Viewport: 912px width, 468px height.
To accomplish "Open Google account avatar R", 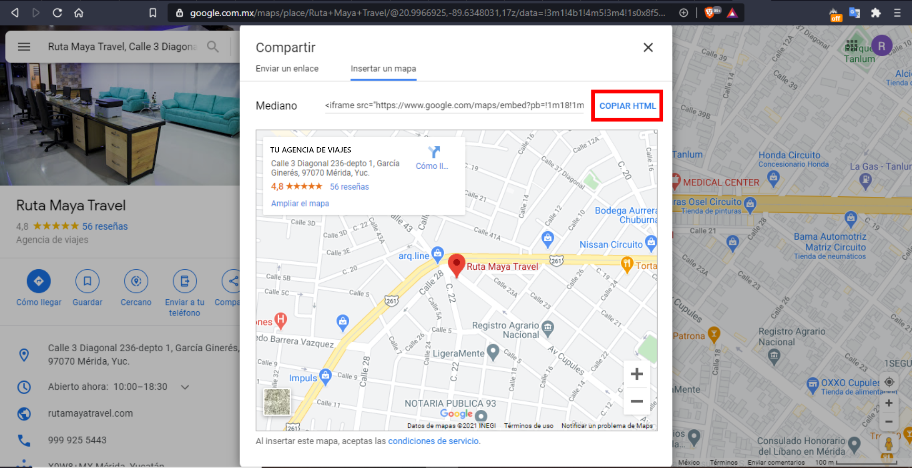I will [882, 46].
